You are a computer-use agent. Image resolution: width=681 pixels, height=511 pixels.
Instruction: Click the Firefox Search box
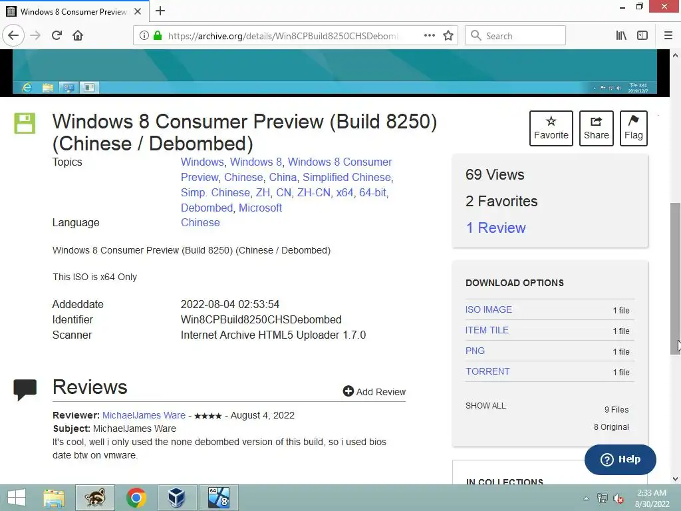pyautogui.click(x=515, y=35)
